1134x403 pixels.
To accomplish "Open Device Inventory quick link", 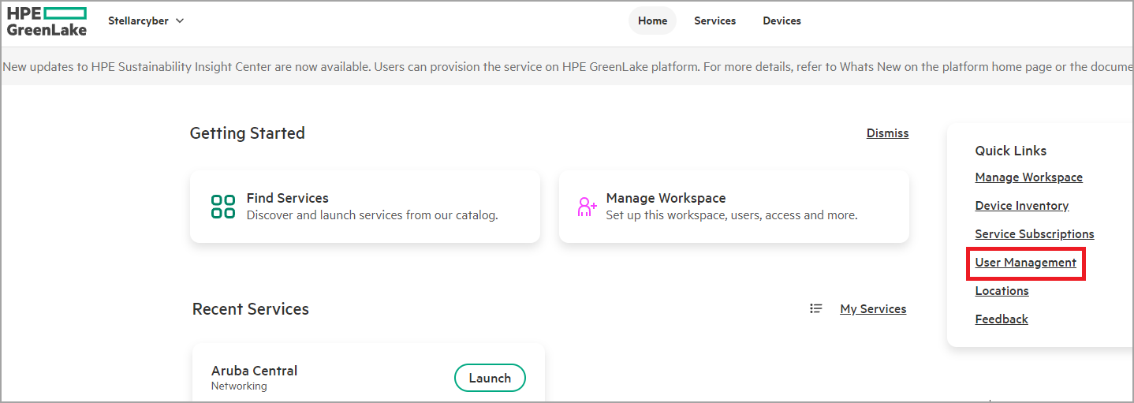I will [x=1021, y=206].
